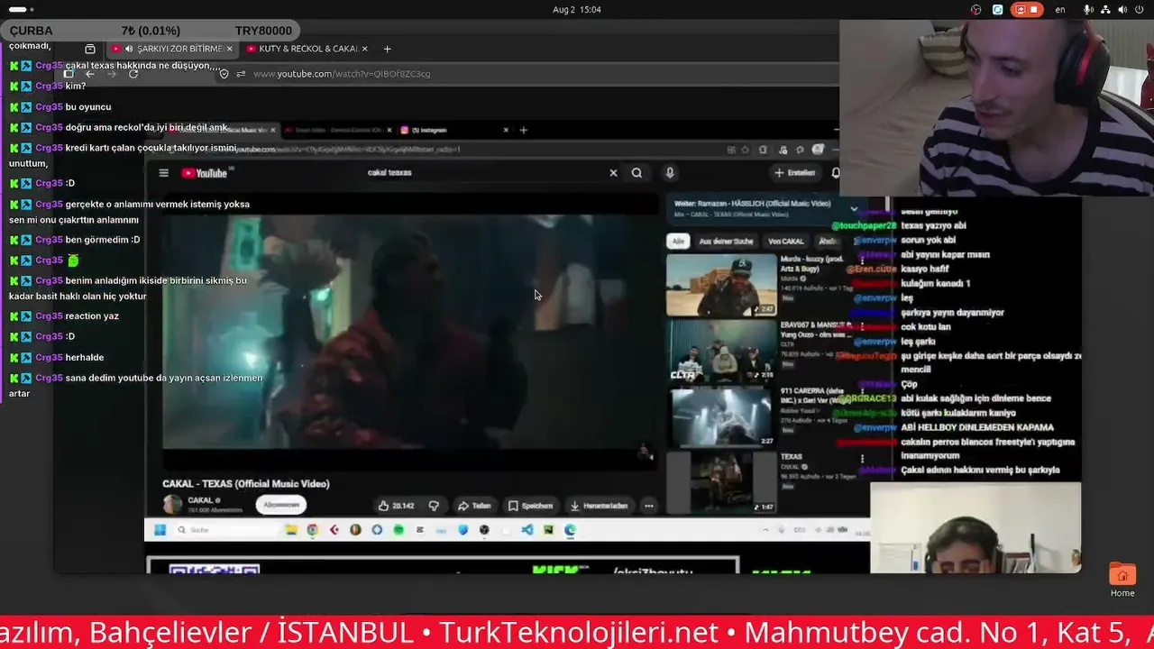This screenshot has width=1154, height=649.
Task: Click the chat message 'herhalde'
Action: click(x=85, y=358)
